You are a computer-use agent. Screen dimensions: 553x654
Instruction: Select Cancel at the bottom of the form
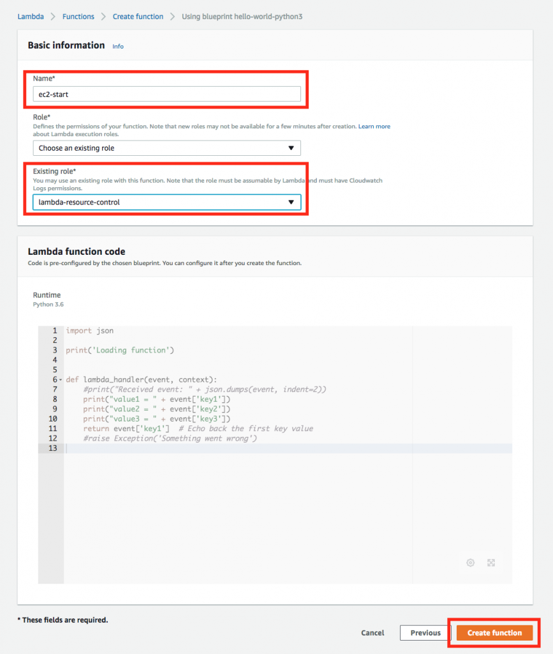point(372,632)
